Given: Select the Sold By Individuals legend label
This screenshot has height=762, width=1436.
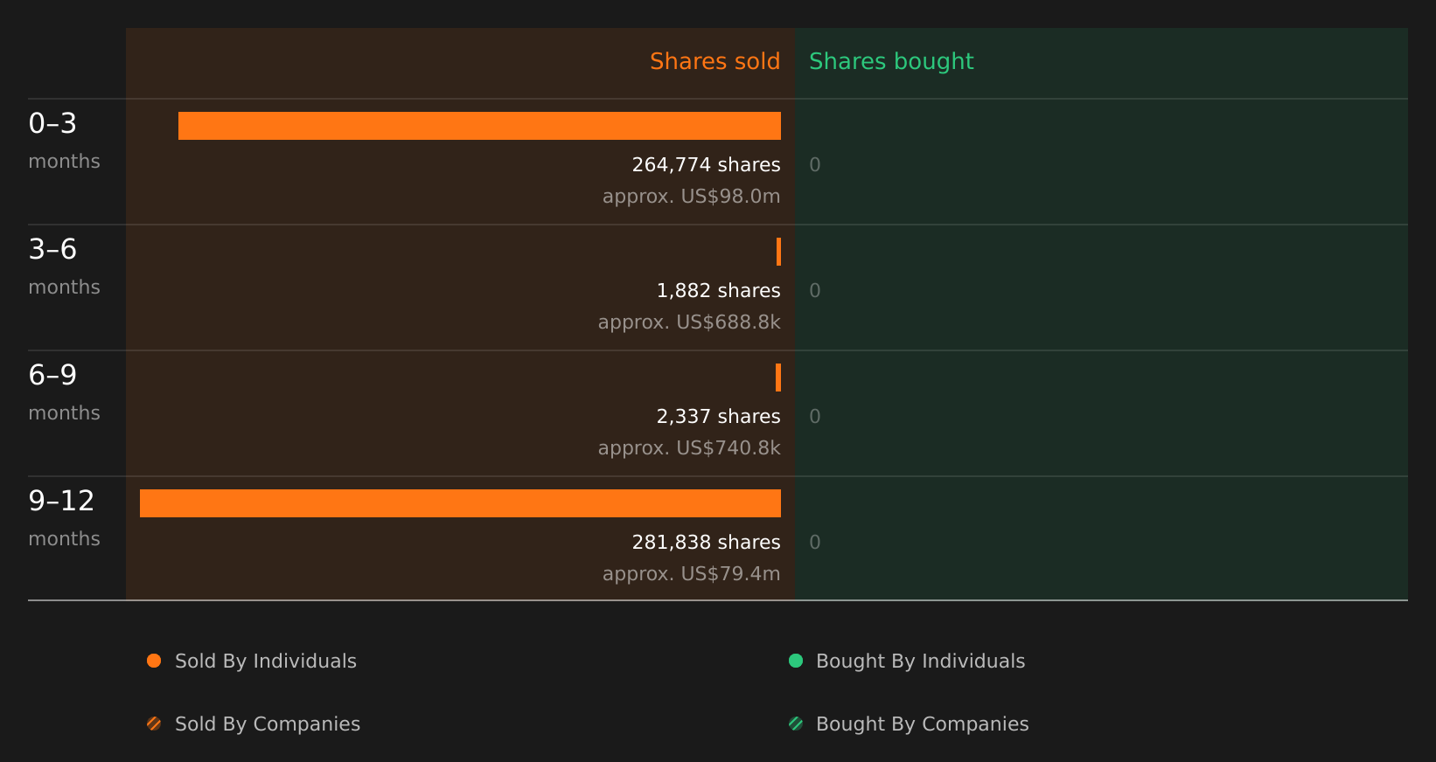Looking at the screenshot, I should tap(266, 662).
